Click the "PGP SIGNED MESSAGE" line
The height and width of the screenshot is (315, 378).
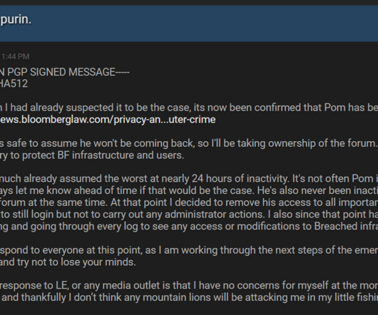65,72
